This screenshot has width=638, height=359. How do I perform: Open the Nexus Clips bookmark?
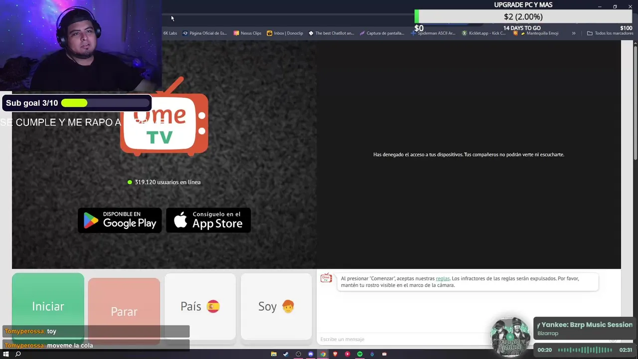coord(247,33)
